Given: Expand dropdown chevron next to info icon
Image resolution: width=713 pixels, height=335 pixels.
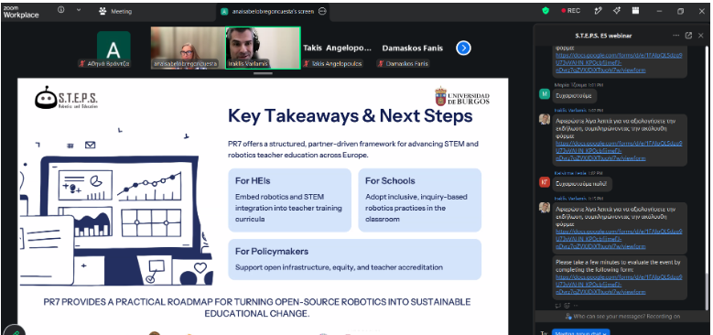Looking at the screenshot, I should click(79, 10).
